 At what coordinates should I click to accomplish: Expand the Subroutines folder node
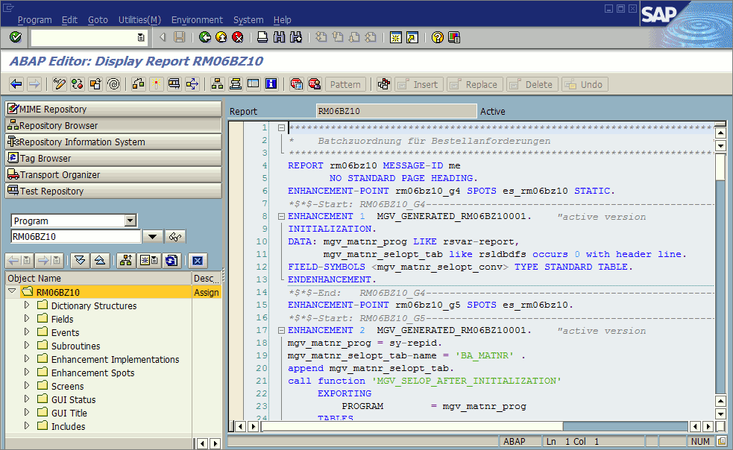(x=28, y=346)
